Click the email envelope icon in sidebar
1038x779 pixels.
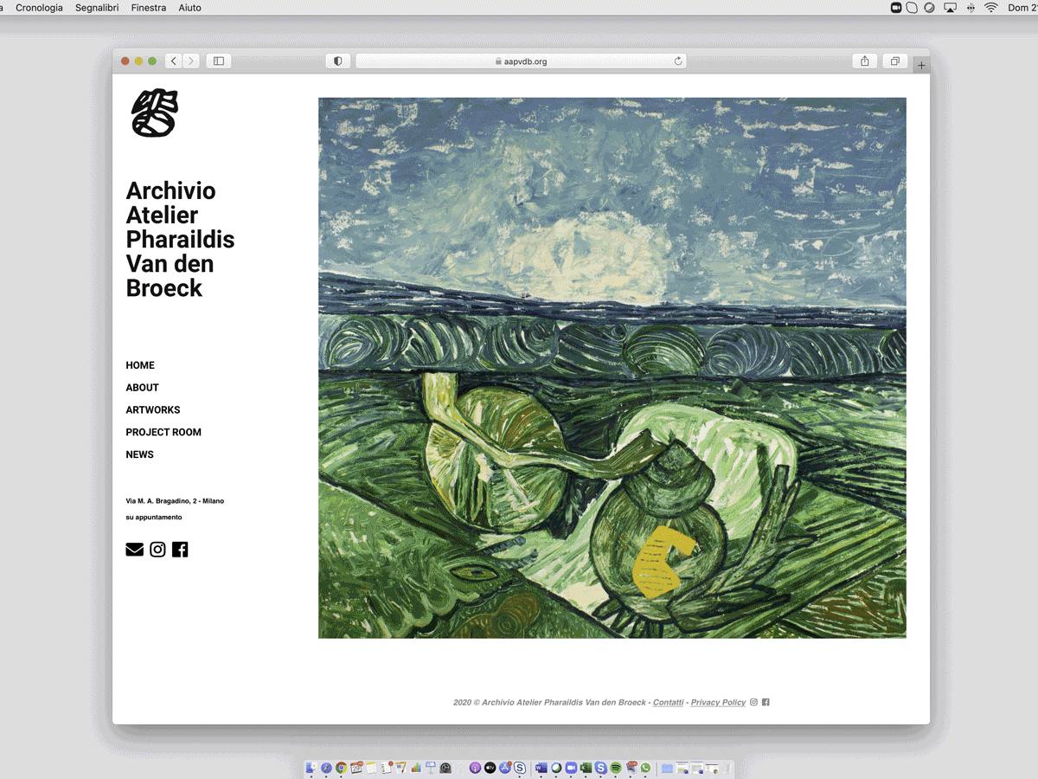[x=134, y=550]
